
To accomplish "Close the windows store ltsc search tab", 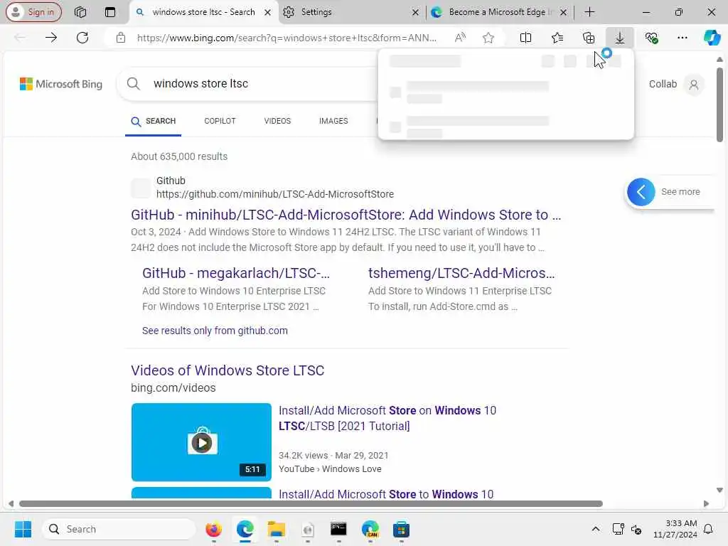I will pos(267,13).
